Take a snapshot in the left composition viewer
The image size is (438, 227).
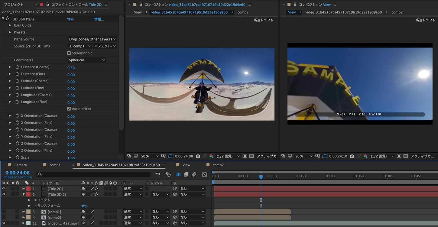pyautogui.click(x=198, y=156)
